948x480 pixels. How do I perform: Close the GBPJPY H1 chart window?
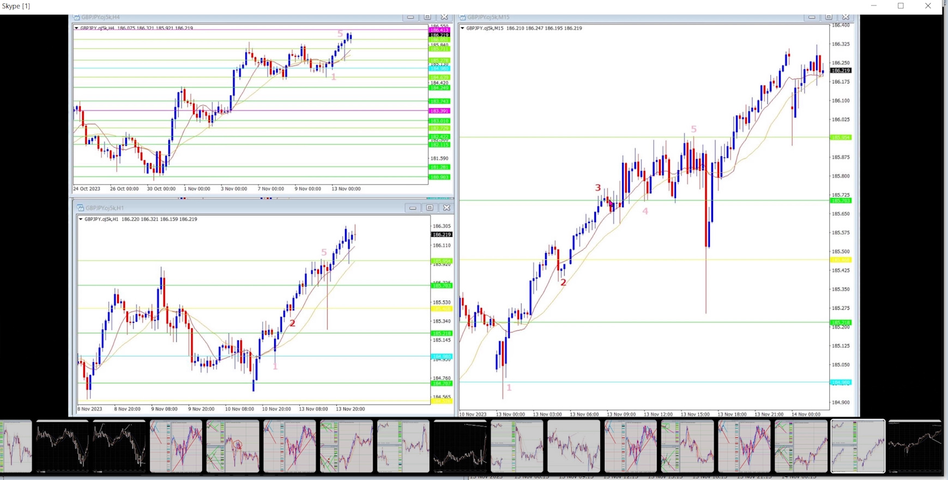click(x=446, y=208)
